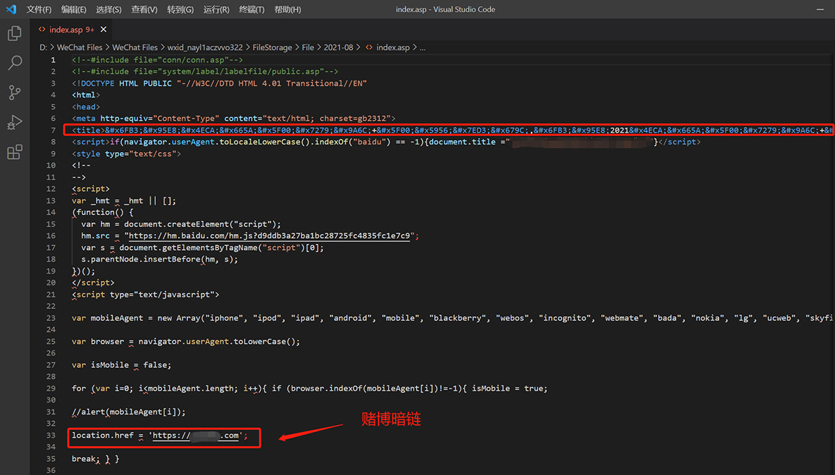Click the opening head tag line

click(x=86, y=107)
